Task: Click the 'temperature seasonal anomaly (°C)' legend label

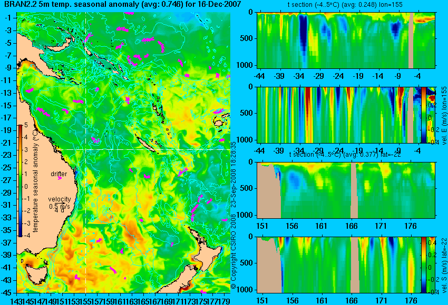Action: tap(35, 181)
